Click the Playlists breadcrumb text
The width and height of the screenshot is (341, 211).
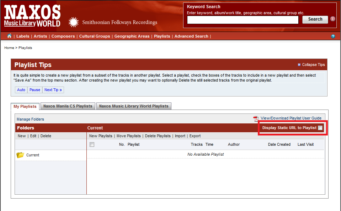25,48
